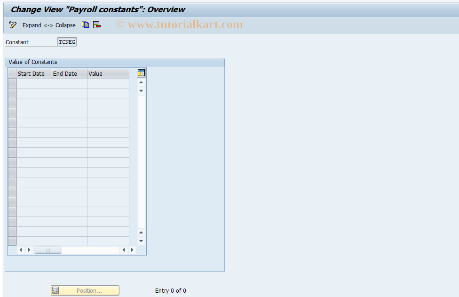The image size is (459, 297).
Task: Click the Position... button
Action: coord(85,290)
